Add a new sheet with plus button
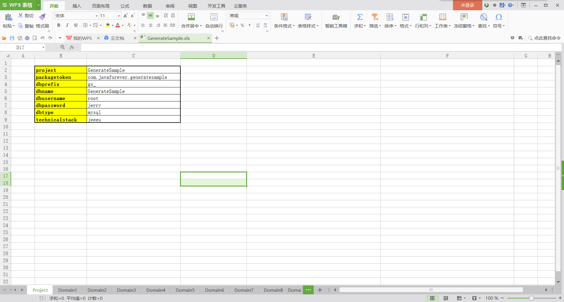 (320, 290)
